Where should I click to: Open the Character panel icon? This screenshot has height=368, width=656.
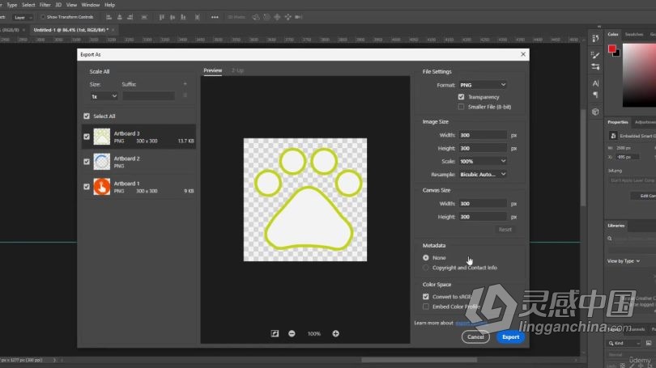595,83
